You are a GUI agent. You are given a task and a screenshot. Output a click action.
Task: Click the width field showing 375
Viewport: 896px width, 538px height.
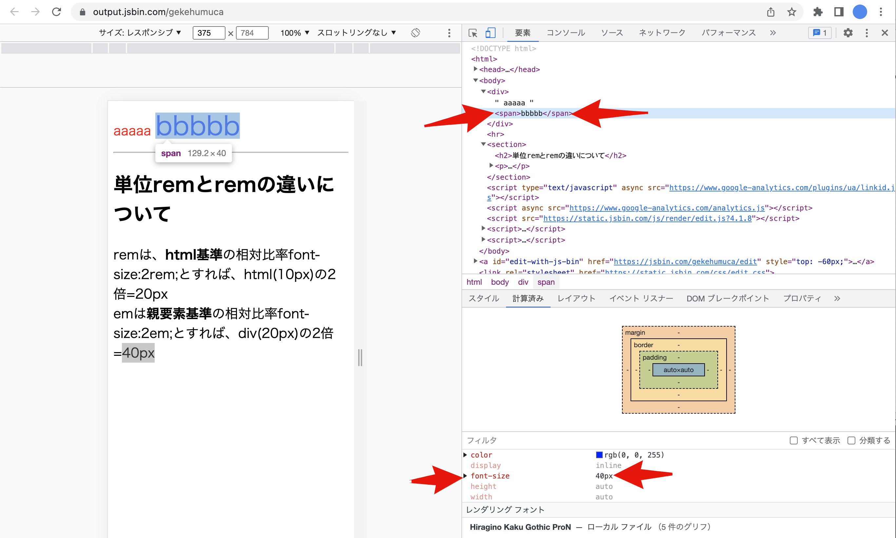pos(209,33)
